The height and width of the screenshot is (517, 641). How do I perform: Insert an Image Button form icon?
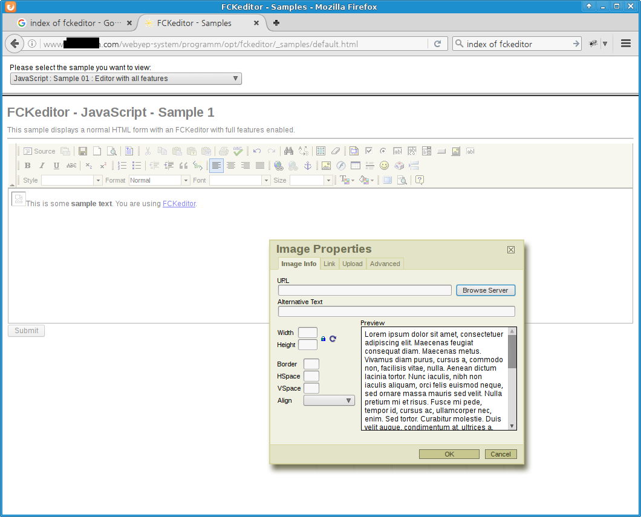point(456,151)
